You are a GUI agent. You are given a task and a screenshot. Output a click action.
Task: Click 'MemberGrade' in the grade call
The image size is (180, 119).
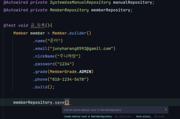tap(63, 72)
